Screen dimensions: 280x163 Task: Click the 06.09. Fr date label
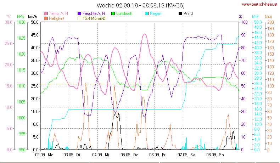coord(157,155)
